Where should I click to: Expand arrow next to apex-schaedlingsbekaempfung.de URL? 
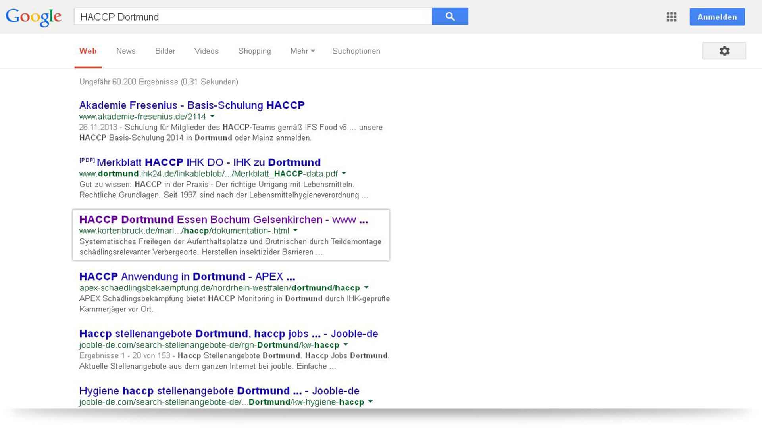(366, 287)
